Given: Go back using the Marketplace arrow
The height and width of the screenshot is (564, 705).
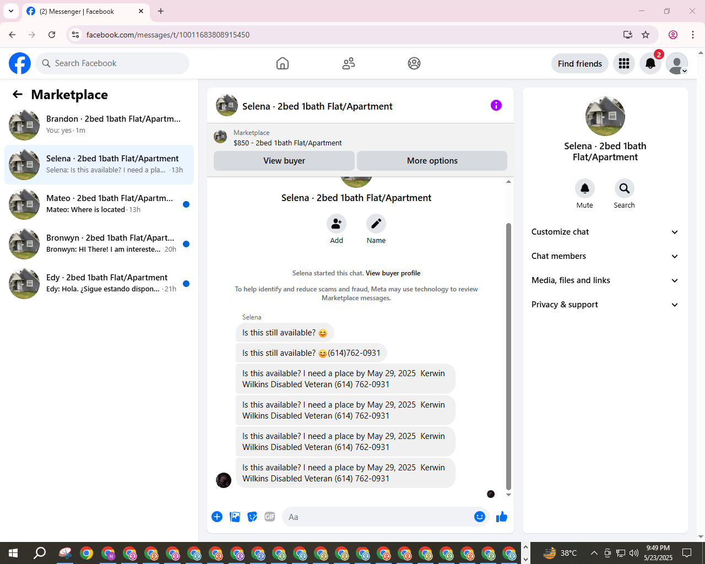Looking at the screenshot, I should (18, 94).
